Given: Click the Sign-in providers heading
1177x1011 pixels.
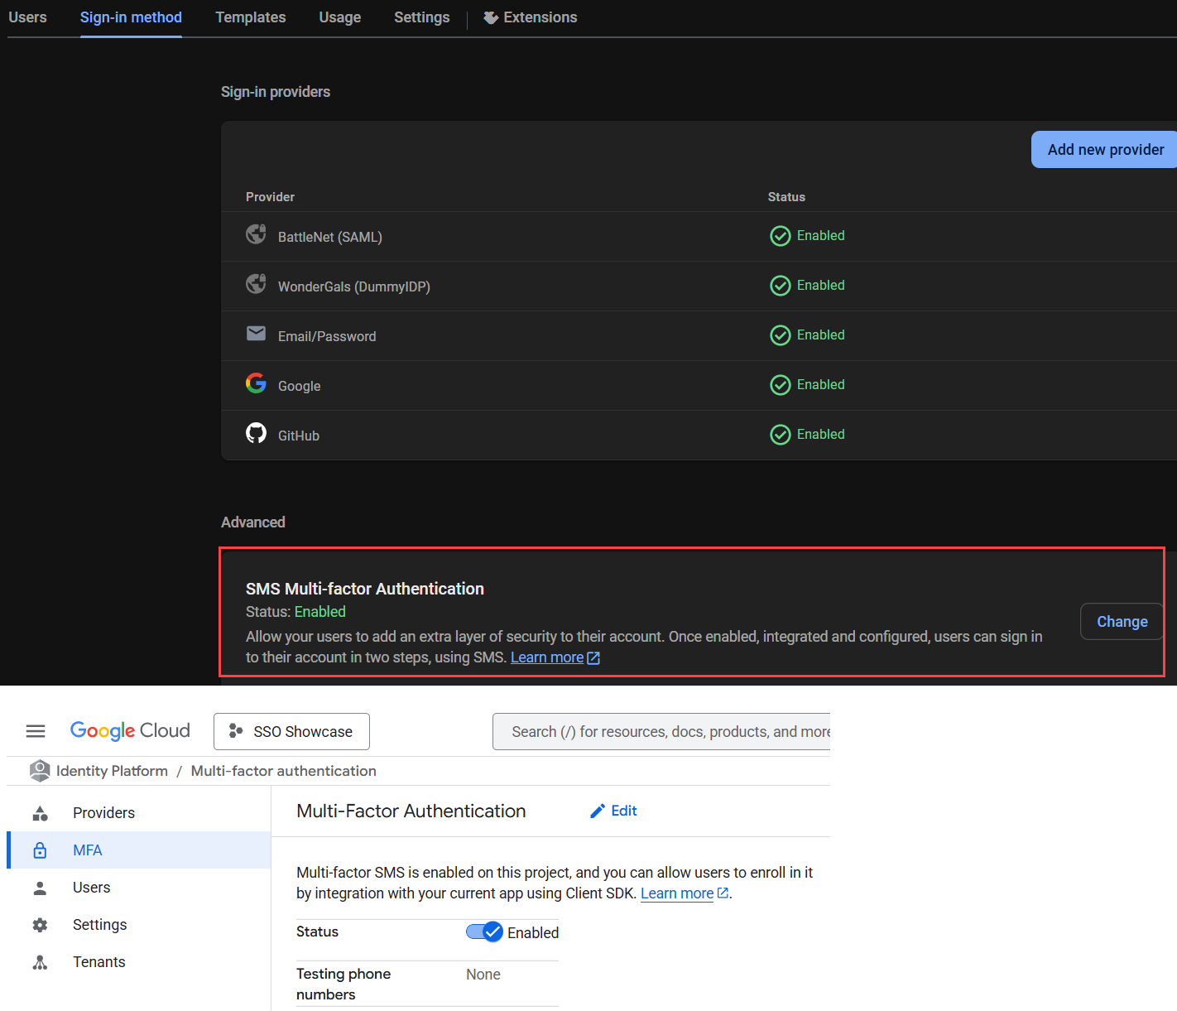Looking at the screenshot, I should click(276, 92).
